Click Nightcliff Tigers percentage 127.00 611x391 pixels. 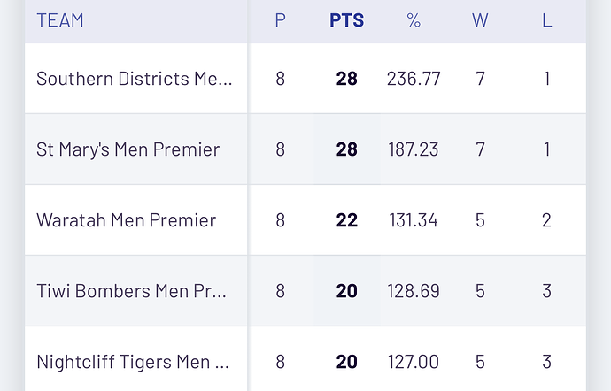[x=414, y=362]
